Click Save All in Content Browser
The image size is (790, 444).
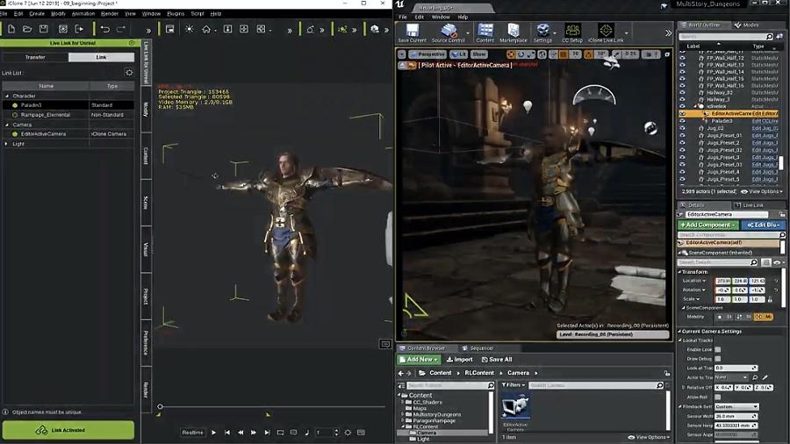coord(497,360)
